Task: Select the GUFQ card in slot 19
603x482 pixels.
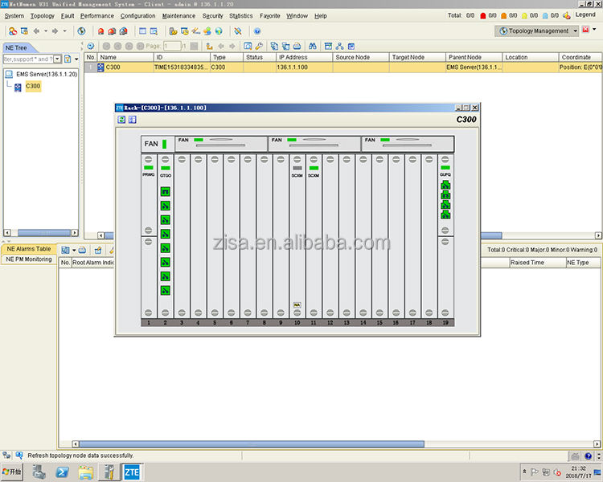Action: click(x=445, y=174)
